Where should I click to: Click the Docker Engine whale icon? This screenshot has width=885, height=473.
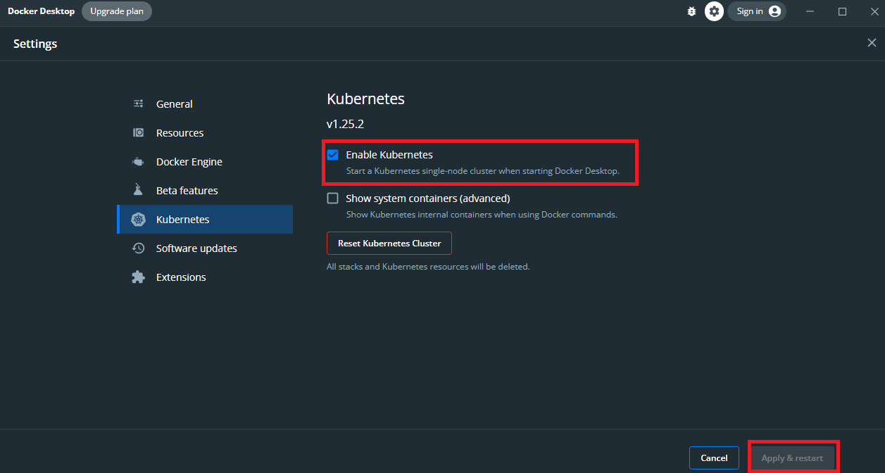point(139,162)
